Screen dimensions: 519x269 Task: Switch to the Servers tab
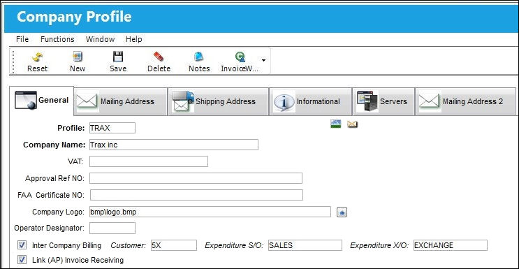pos(383,101)
